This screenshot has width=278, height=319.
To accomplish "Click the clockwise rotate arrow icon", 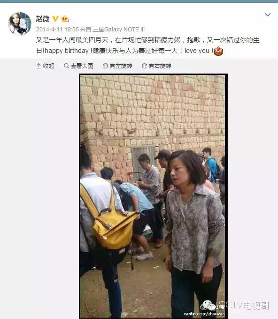I will click(x=144, y=66).
